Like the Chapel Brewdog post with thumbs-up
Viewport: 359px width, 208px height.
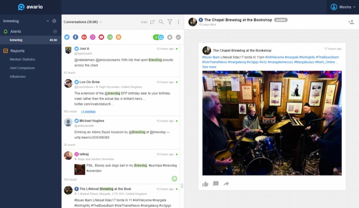tap(205, 184)
